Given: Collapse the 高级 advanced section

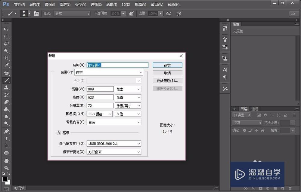Looking at the screenshot, I should click(59, 133).
